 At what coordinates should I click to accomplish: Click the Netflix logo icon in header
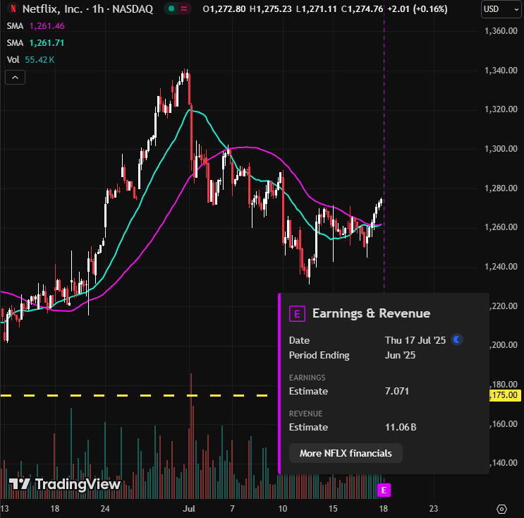click(13, 8)
